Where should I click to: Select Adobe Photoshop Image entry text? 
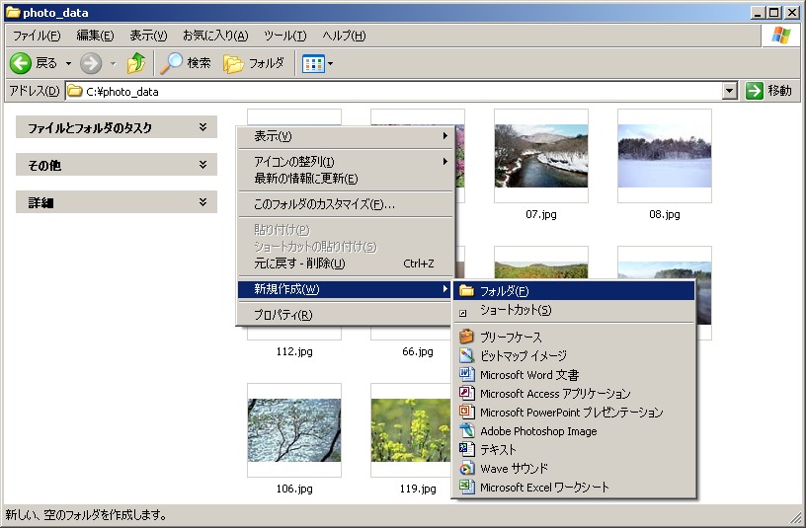(538, 431)
